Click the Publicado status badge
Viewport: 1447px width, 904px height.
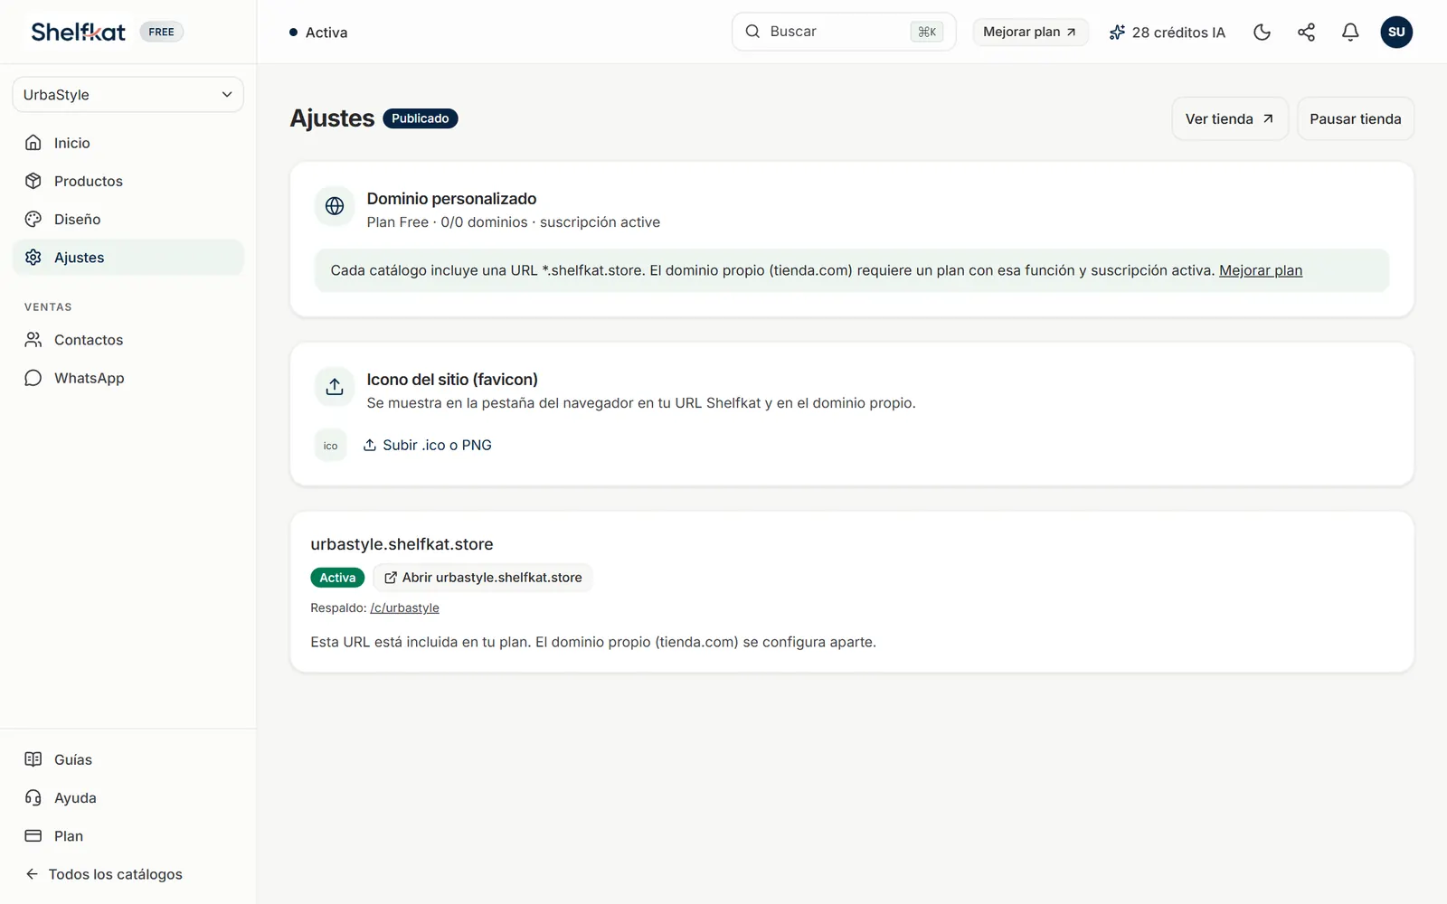421,118
